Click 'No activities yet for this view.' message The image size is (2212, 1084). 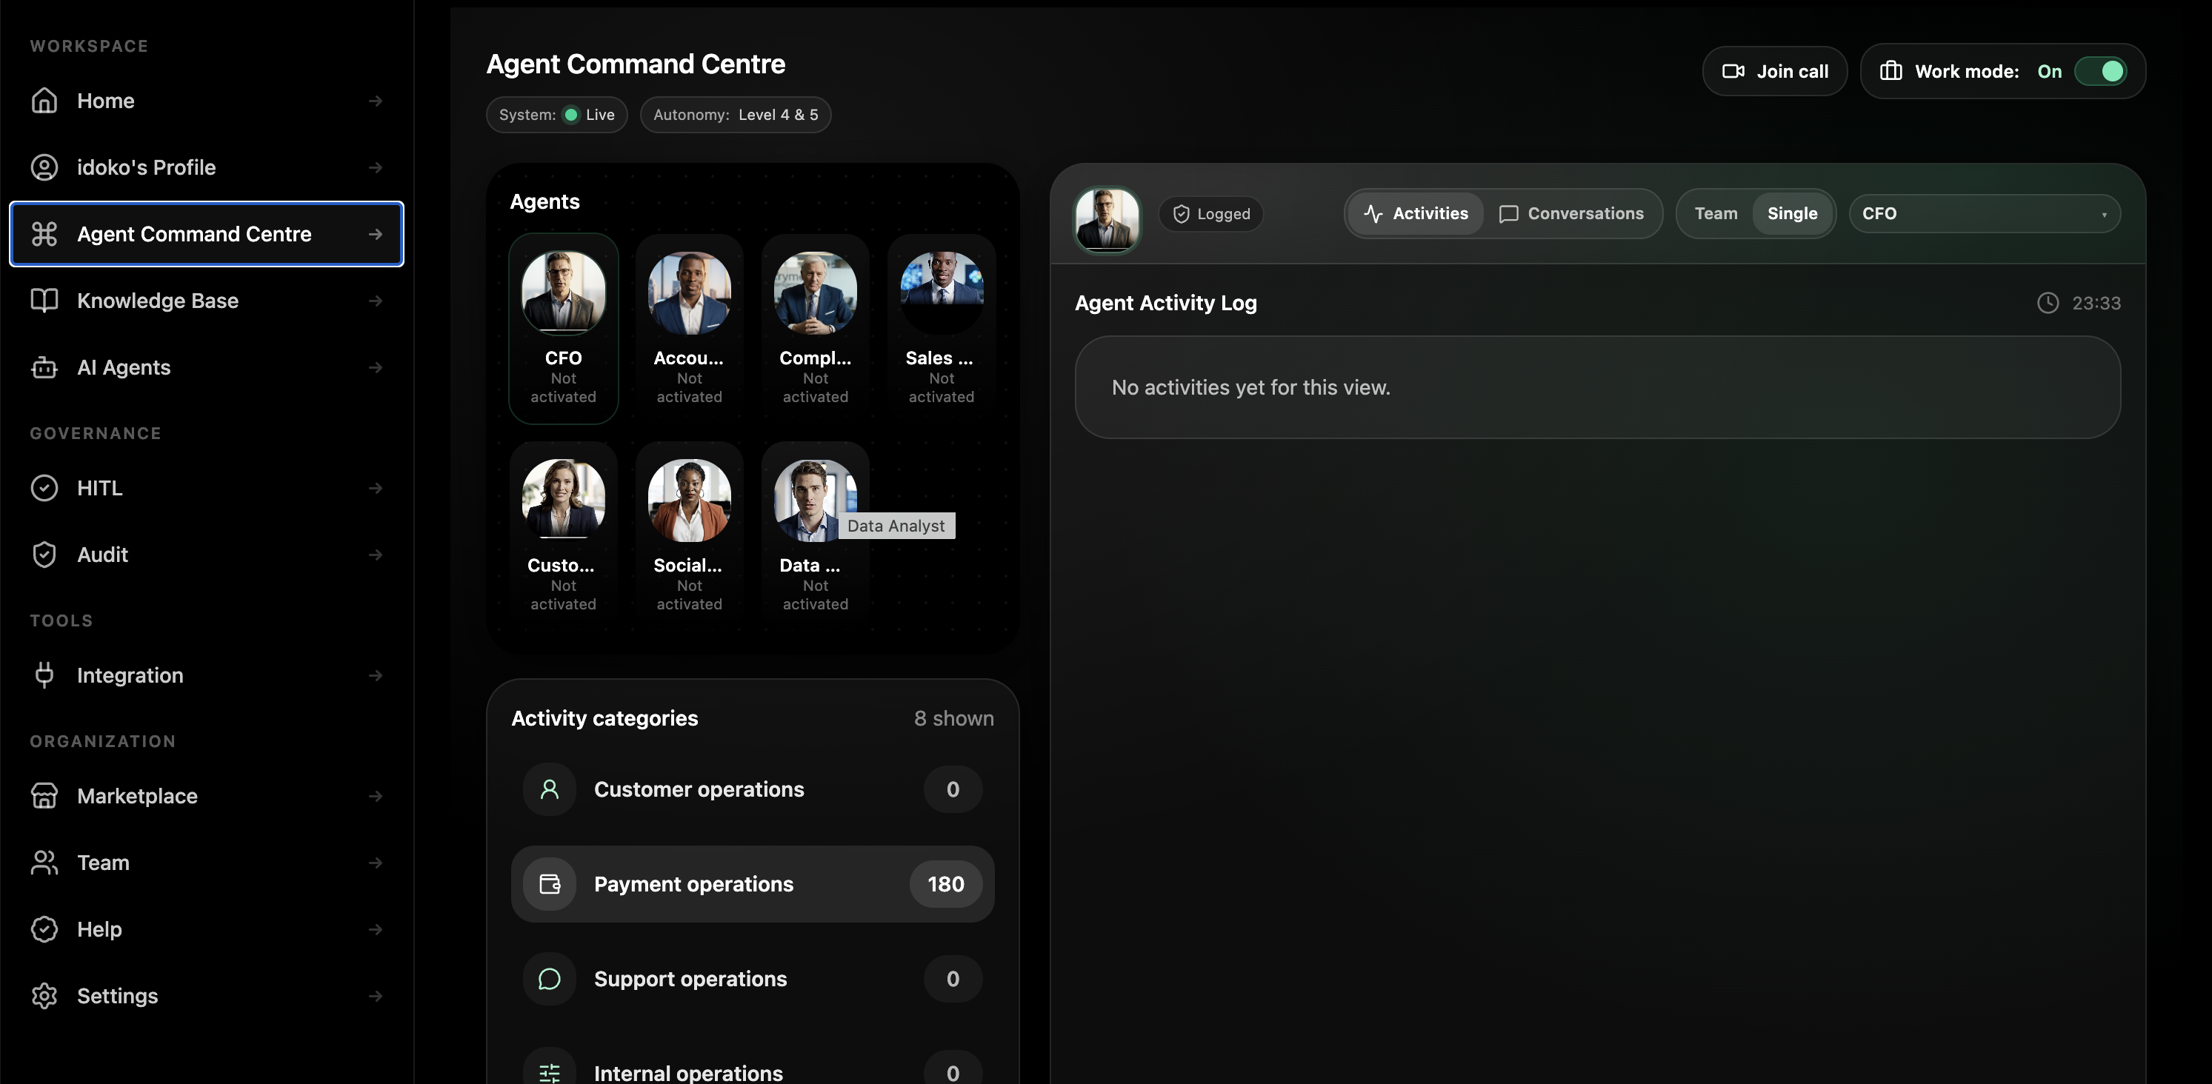click(1250, 387)
